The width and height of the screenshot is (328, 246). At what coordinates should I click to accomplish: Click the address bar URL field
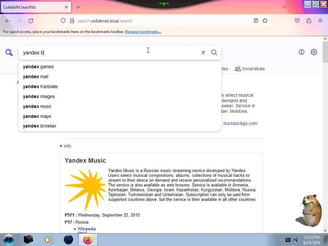163,21
